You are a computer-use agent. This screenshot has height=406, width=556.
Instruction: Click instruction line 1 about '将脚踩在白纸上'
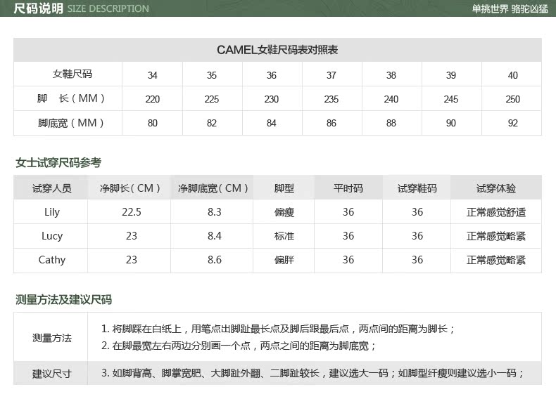(278, 329)
